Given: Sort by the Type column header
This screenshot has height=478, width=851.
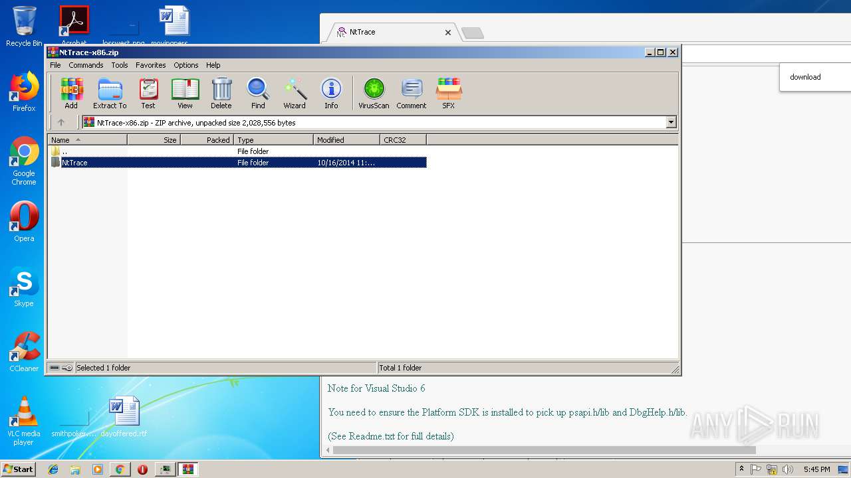Looking at the screenshot, I should [273, 140].
